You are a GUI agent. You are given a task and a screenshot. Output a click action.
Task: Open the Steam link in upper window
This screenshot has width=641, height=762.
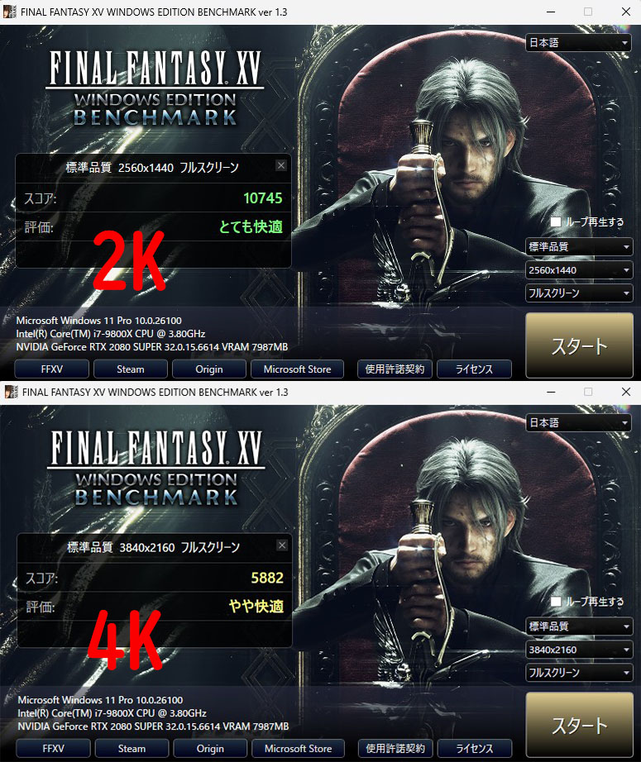click(131, 369)
